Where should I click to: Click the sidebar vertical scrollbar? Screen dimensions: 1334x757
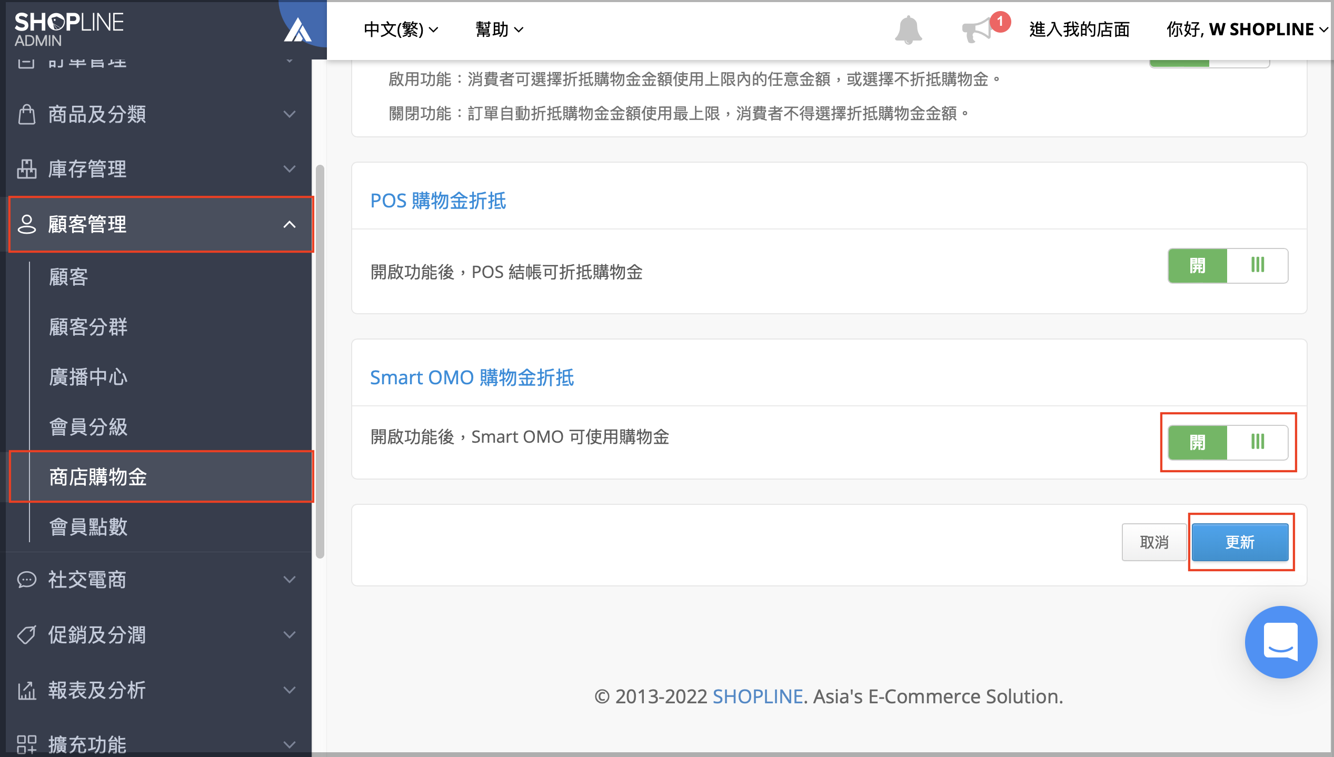320,362
